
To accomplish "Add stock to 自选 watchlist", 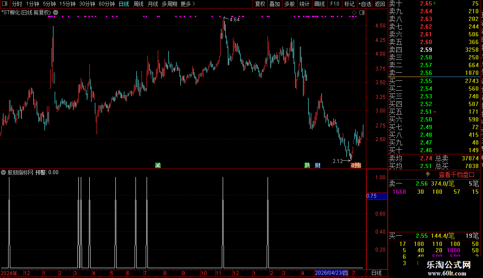I will (x=365, y=4).
